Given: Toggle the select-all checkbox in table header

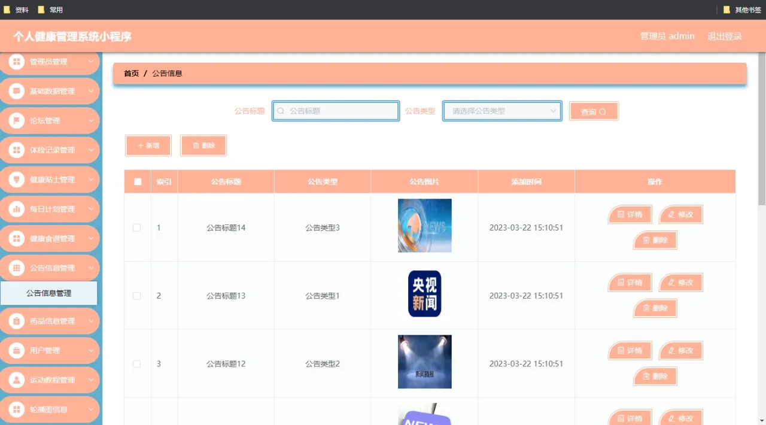Looking at the screenshot, I should (138, 181).
